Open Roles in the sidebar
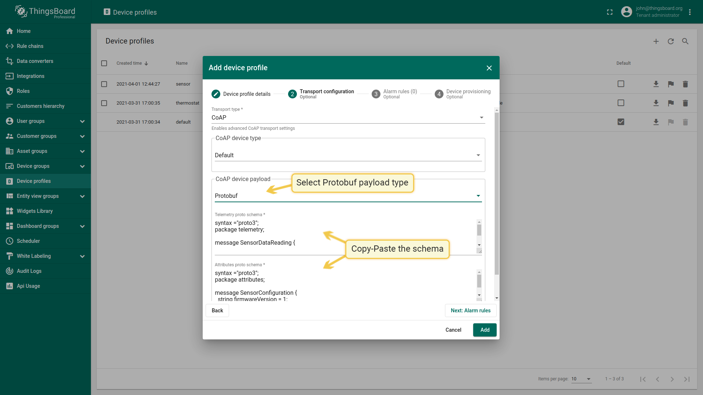Image resolution: width=703 pixels, height=395 pixels. 45,91
